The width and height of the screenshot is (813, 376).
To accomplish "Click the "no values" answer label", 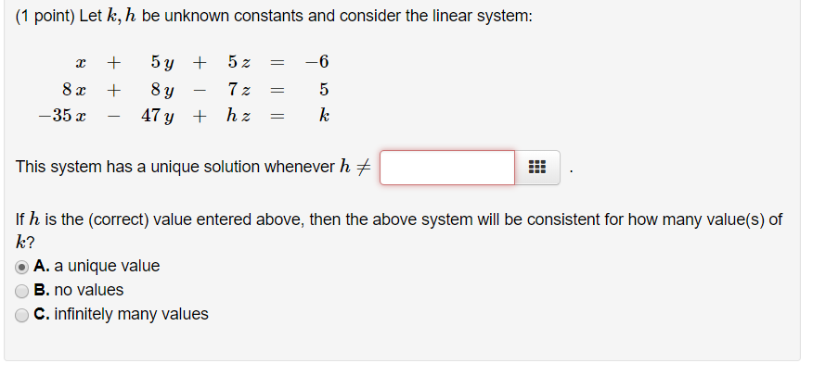I will (88, 291).
